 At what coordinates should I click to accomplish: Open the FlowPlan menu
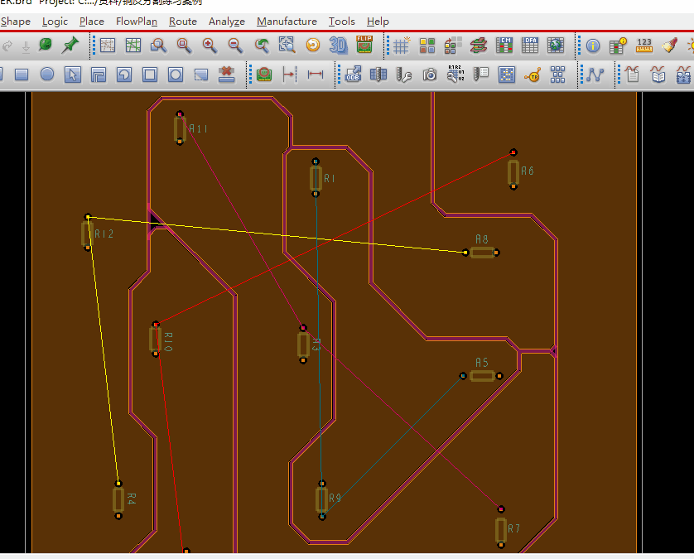137,22
